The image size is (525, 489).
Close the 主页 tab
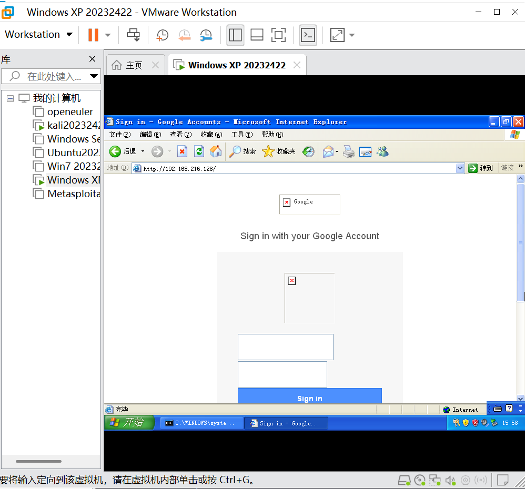pos(155,65)
